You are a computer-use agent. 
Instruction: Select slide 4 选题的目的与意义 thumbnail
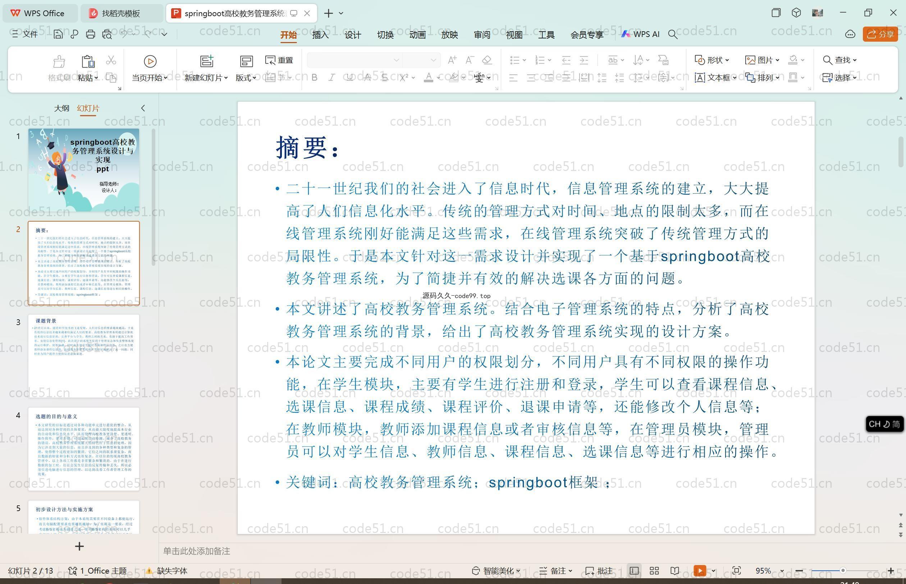point(84,449)
